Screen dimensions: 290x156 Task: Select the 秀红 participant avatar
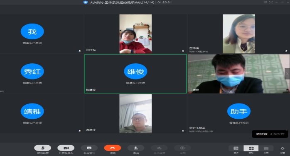32,71
